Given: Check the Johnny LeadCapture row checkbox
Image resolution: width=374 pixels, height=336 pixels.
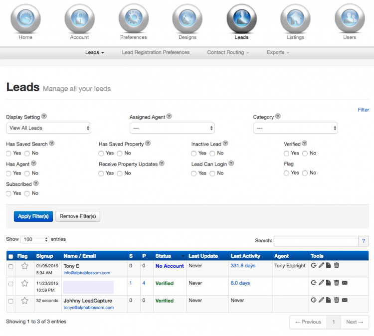Looking at the screenshot, I should coord(11,301).
